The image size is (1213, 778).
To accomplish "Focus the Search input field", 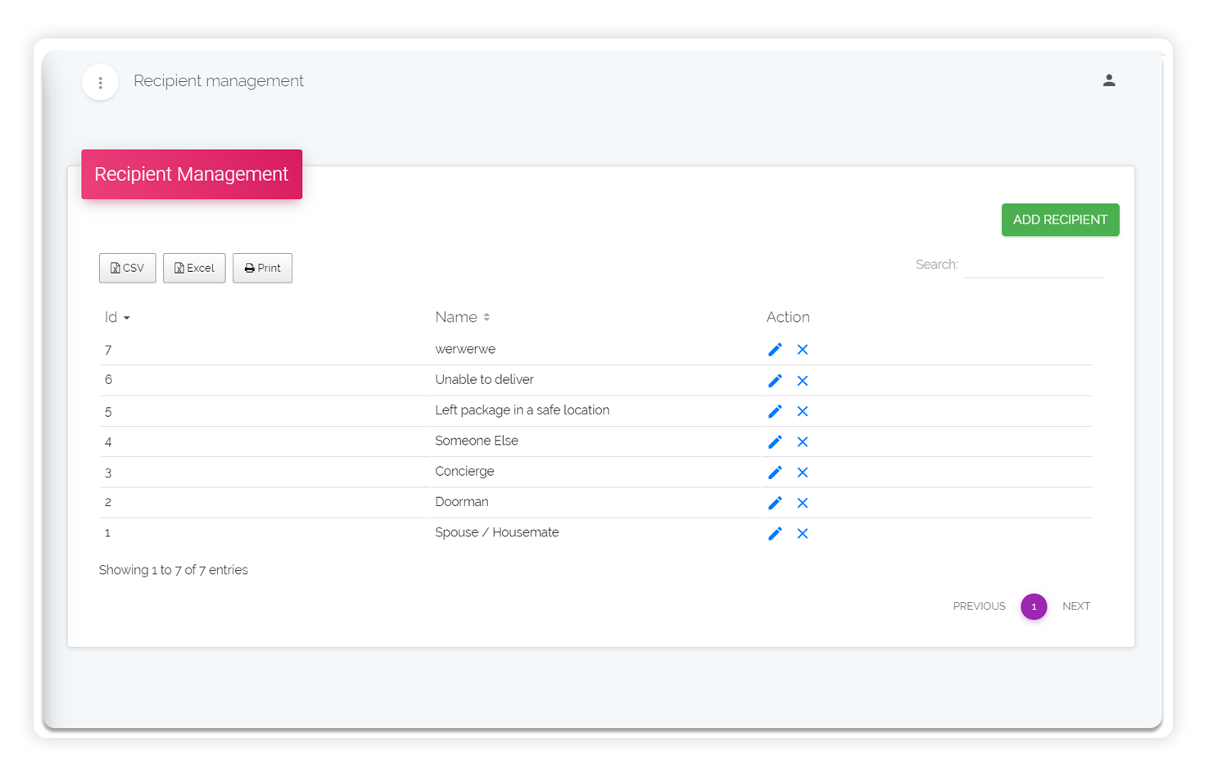I will click(x=1034, y=265).
